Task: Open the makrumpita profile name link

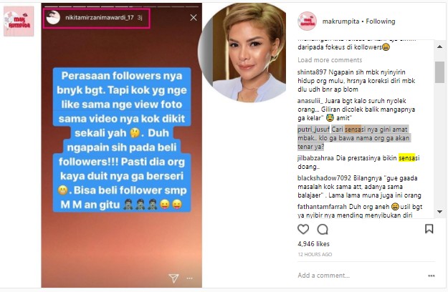Action: coord(340,21)
